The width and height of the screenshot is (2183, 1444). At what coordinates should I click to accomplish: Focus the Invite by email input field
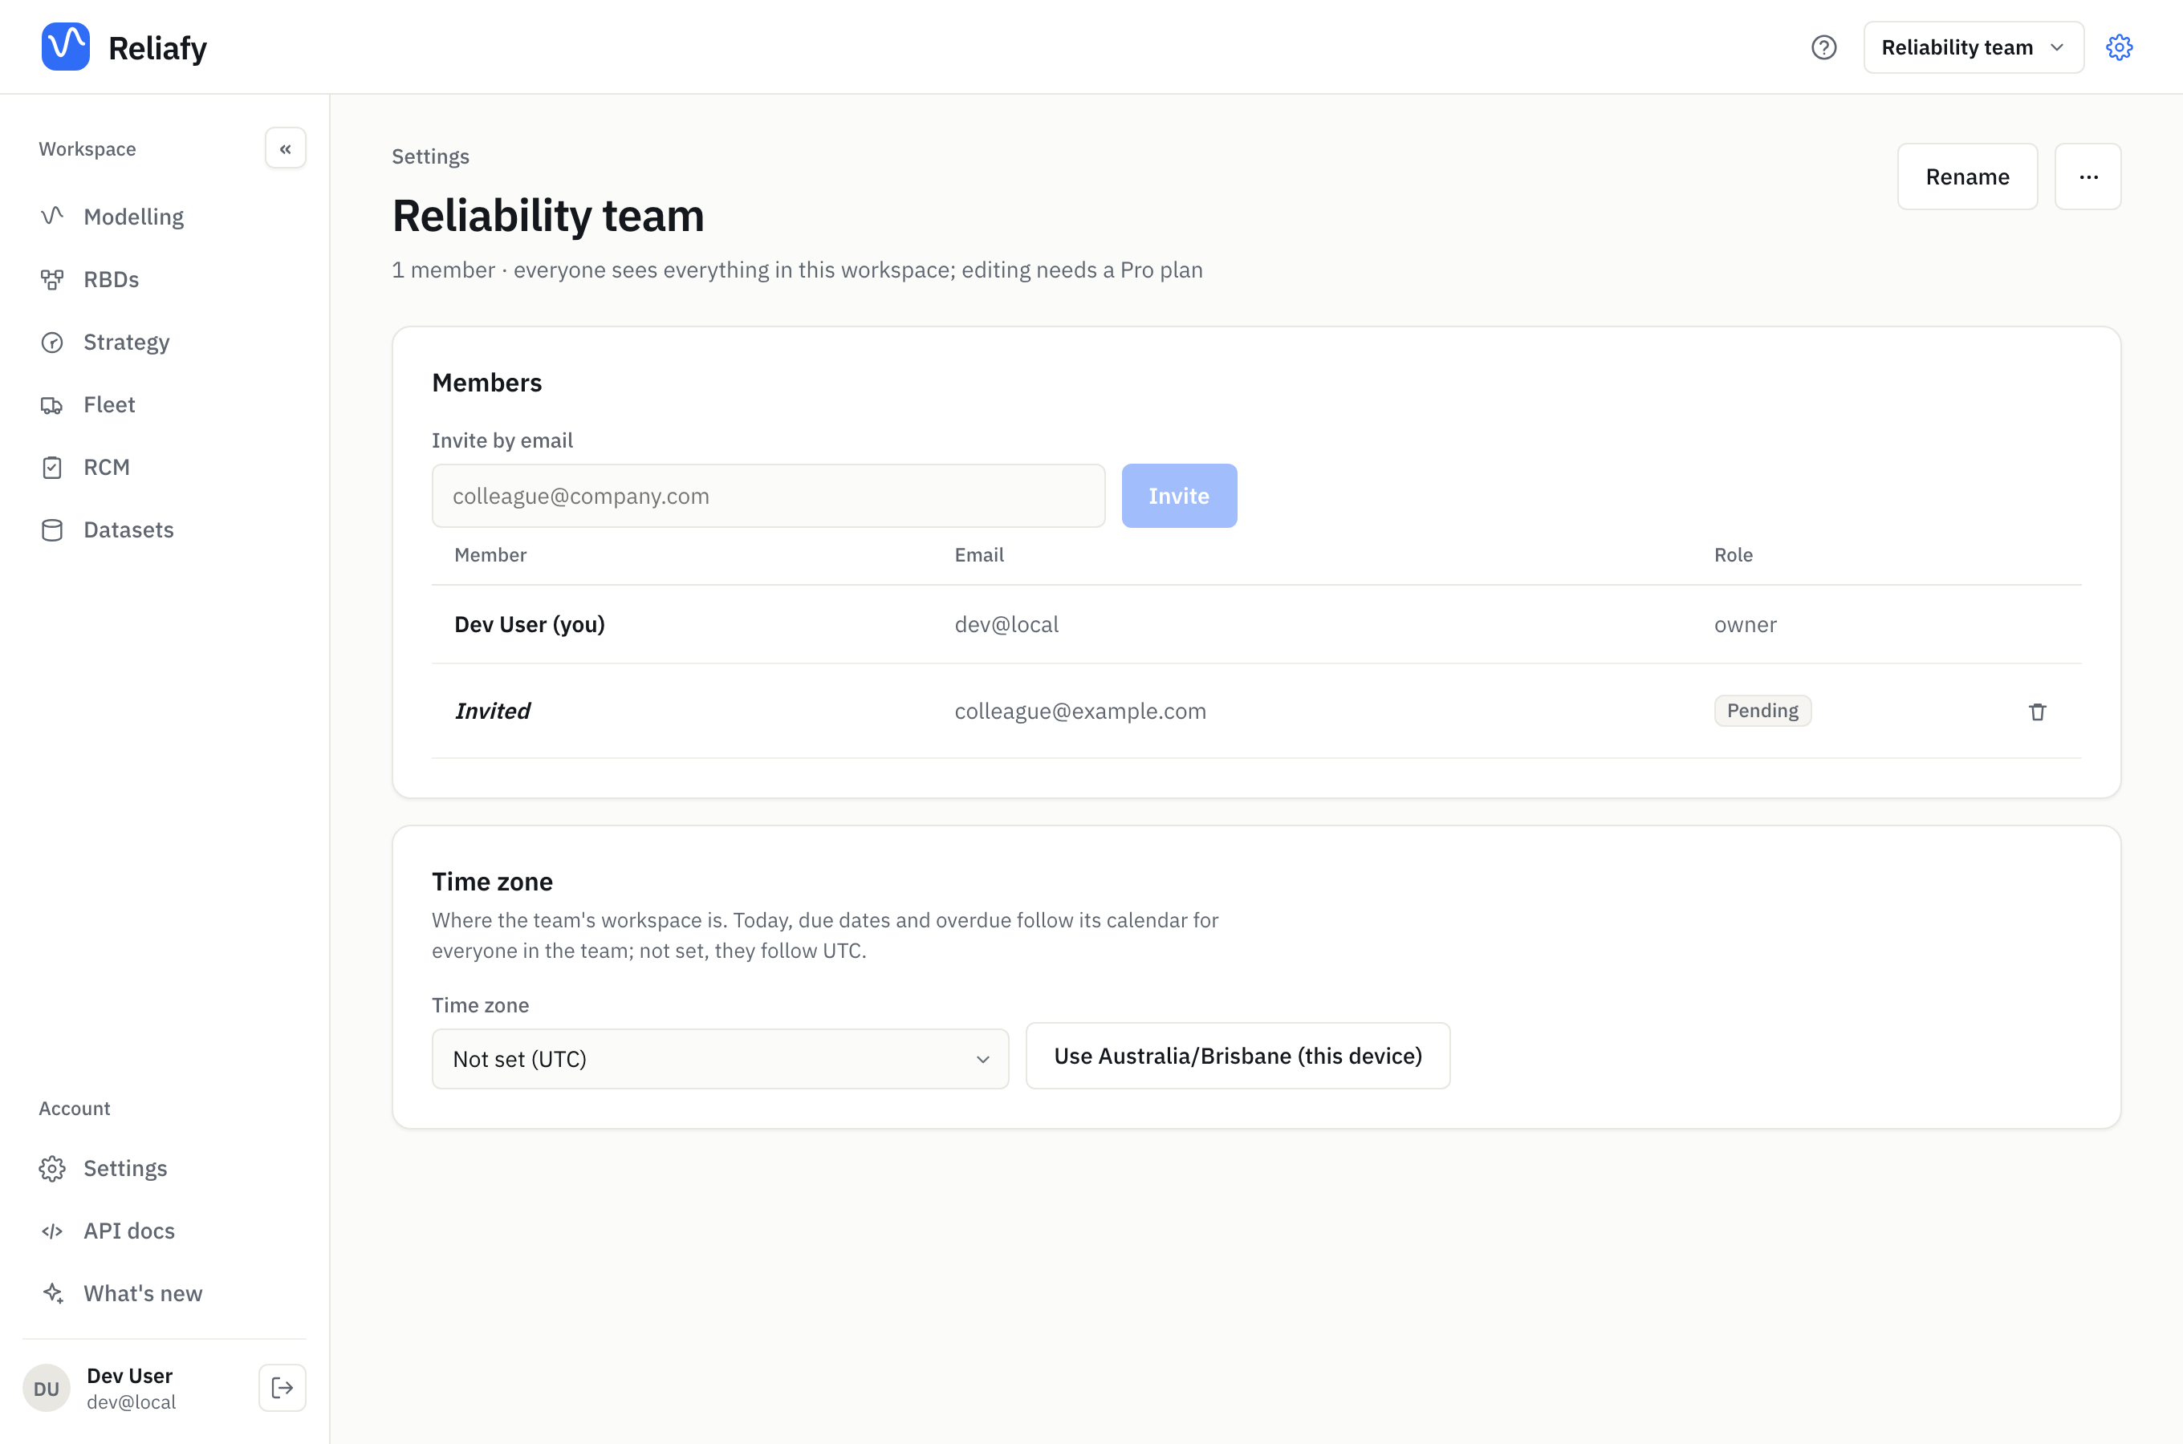coord(768,496)
